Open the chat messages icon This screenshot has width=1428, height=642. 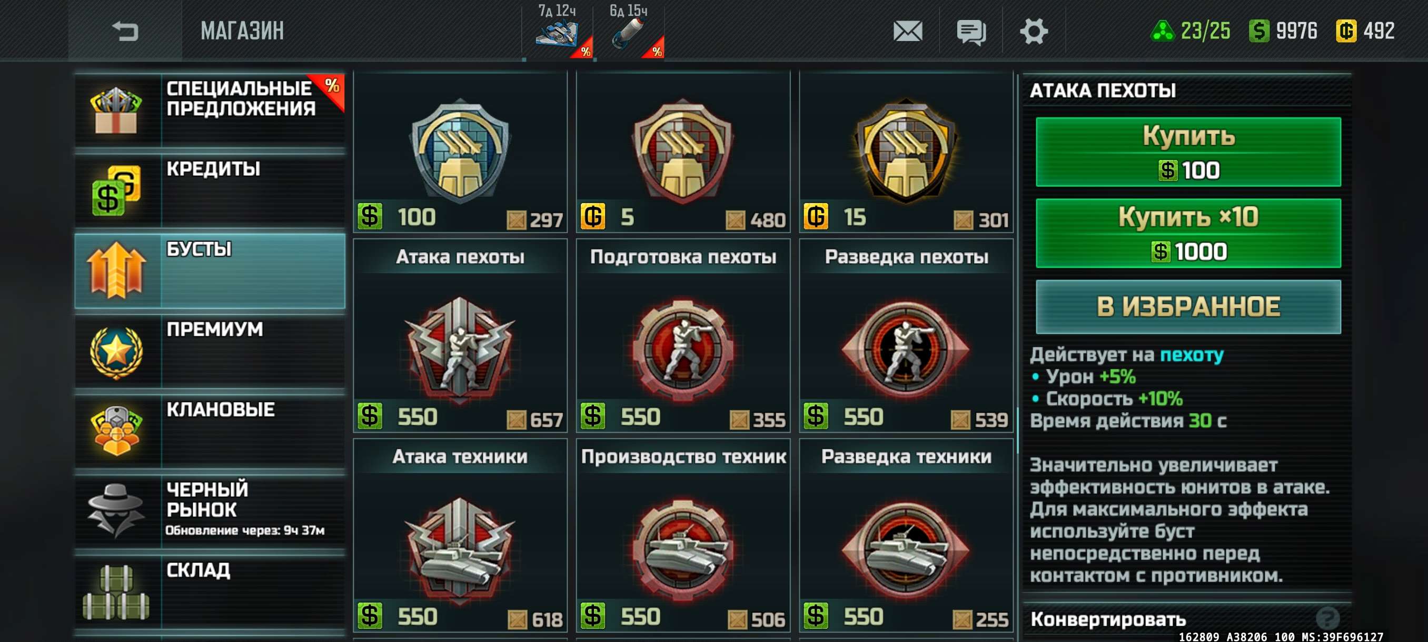(971, 32)
